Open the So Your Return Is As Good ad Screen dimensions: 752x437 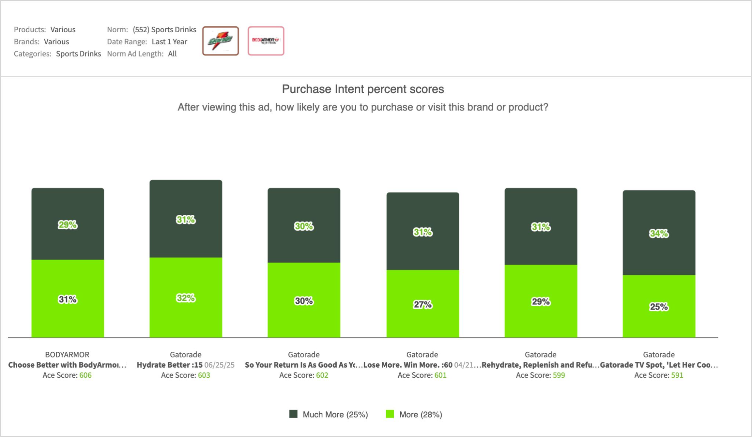(x=303, y=365)
